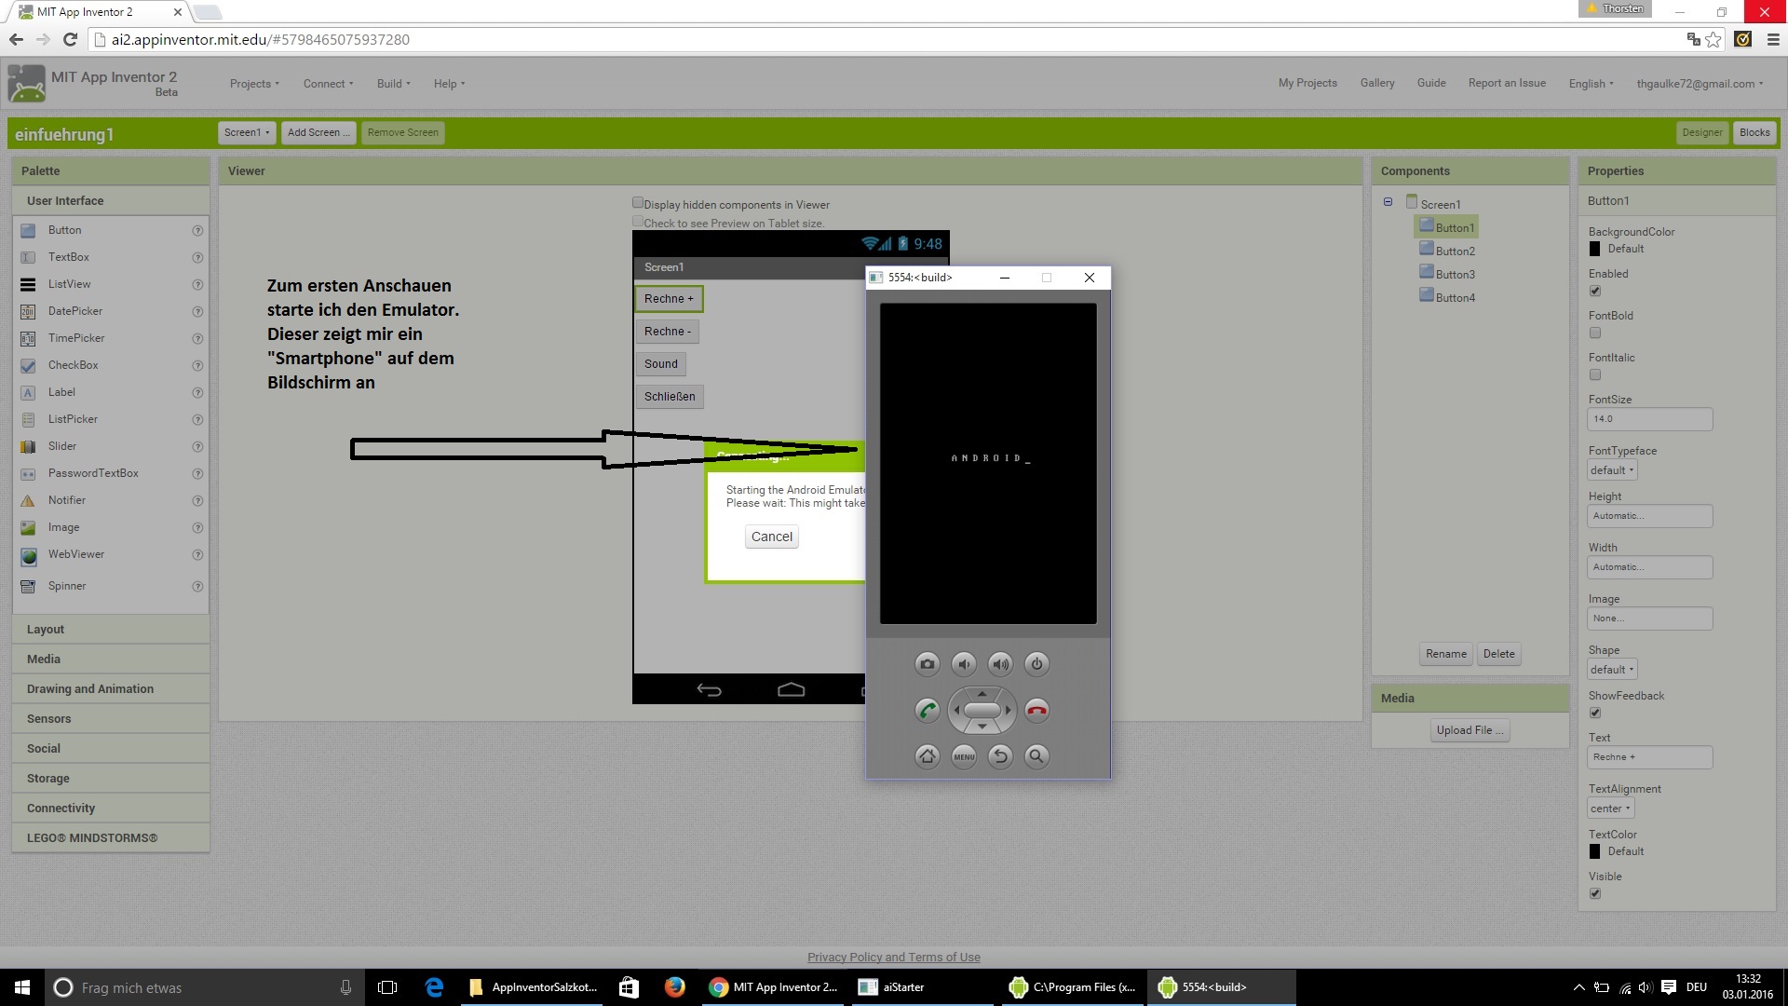1788x1006 pixels.
Task: Click emulator D-pad center button
Action: click(x=982, y=711)
